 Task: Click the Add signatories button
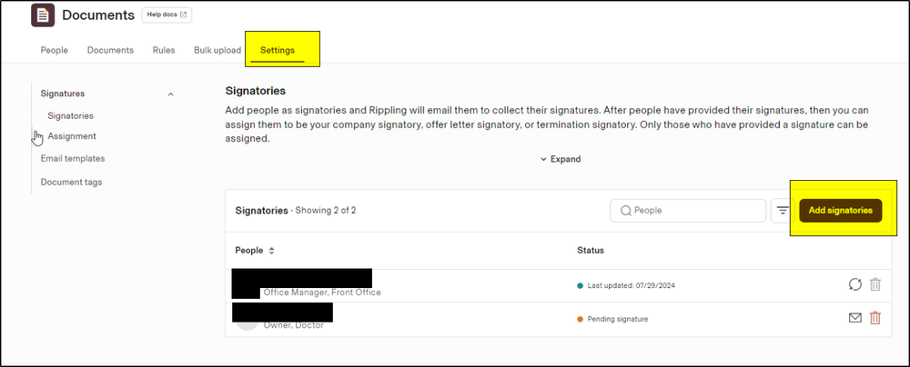coord(840,211)
